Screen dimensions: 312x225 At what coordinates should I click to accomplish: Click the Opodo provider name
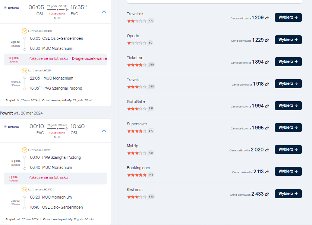click(133, 36)
